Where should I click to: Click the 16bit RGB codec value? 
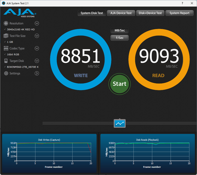click(13, 54)
